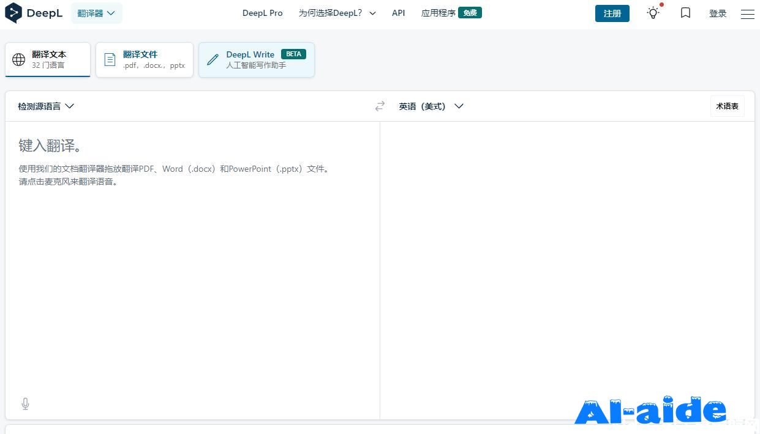
Task: Click the 注册 sign-up button
Action: tap(612, 13)
